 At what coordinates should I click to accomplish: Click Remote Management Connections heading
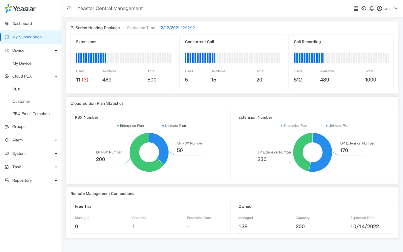102,194
